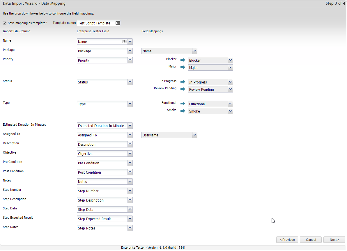Expand the Estimated Duration In Minutes dropdown
347x251 pixels.
tap(130, 126)
